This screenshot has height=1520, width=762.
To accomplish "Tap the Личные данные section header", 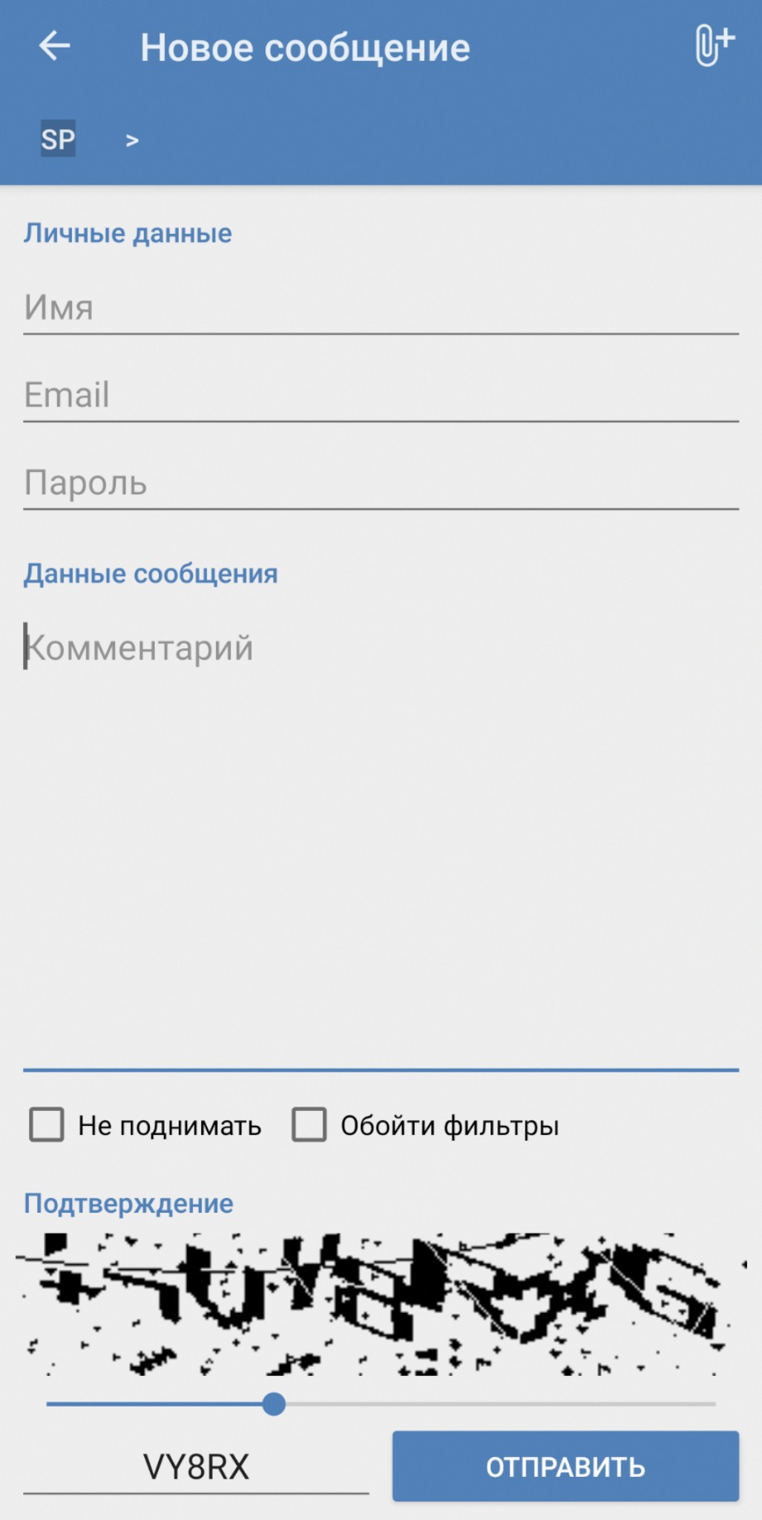I will 128,233.
